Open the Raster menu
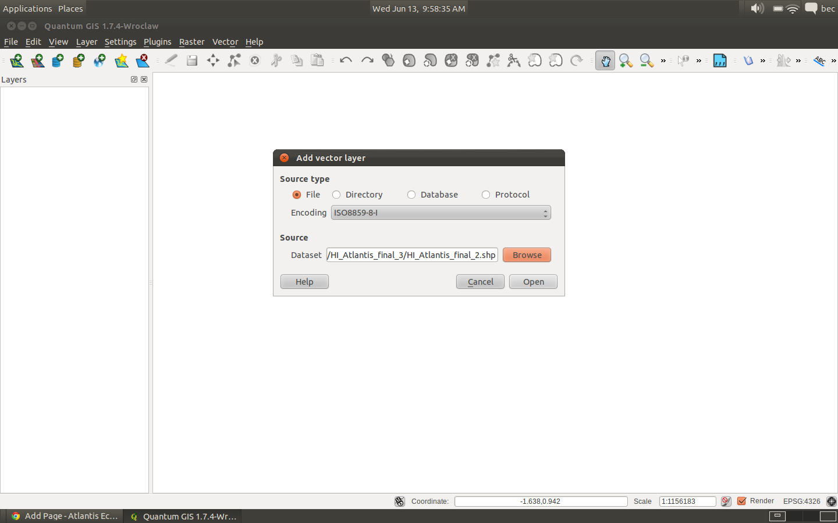838x523 pixels. 191,42
